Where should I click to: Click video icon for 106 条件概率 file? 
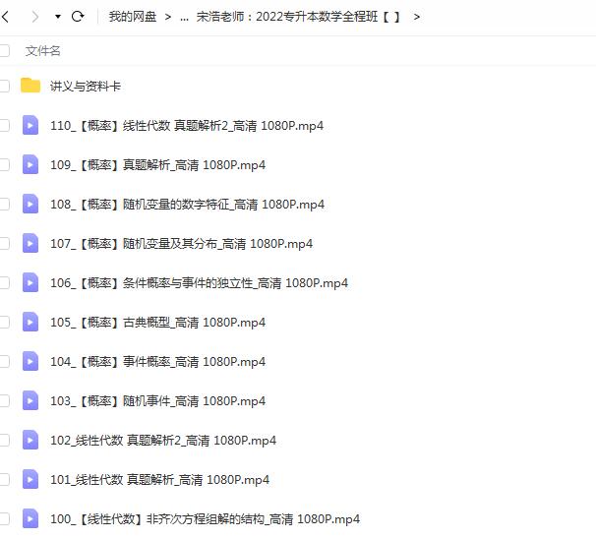[x=30, y=282]
